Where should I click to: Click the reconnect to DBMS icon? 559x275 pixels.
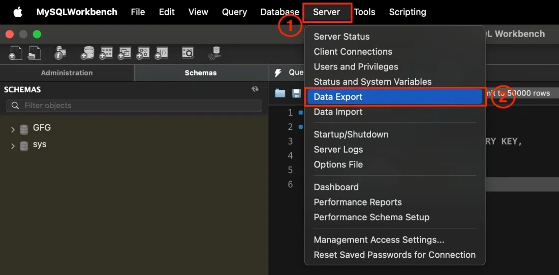point(215,53)
